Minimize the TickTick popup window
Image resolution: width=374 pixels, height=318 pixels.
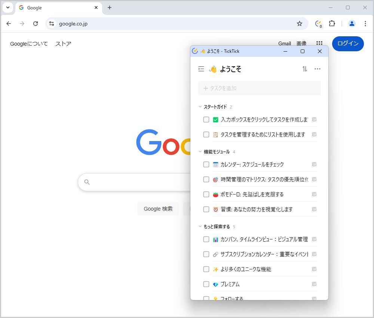(285, 51)
